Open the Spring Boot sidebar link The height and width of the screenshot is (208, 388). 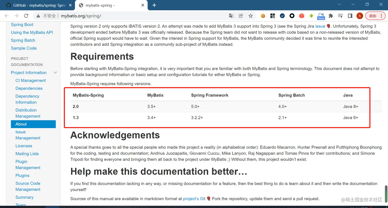22,25
